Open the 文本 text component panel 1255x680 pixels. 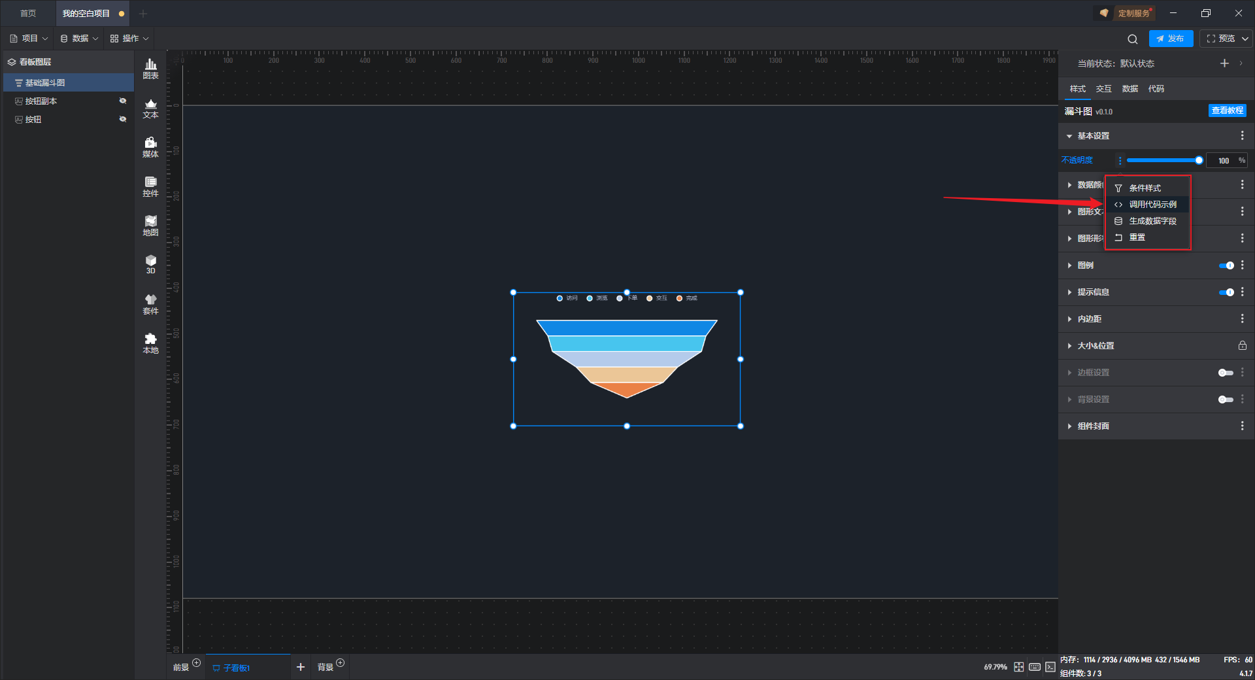pyautogui.click(x=150, y=108)
